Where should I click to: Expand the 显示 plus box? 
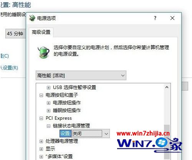click(41, 149)
